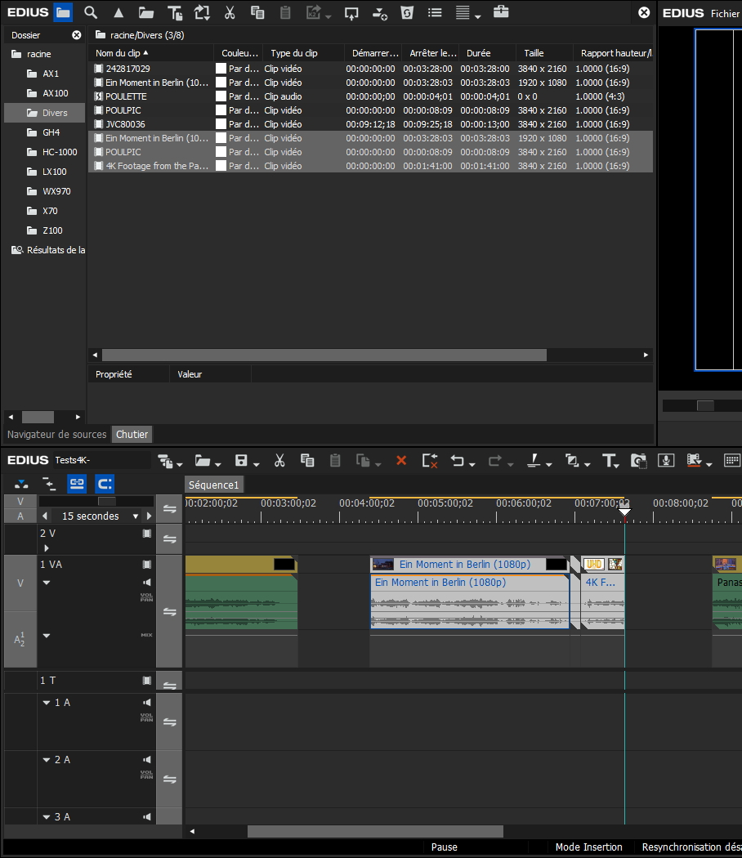Click the create title T icon in timeline toolbar
742x858 pixels.
[608, 461]
